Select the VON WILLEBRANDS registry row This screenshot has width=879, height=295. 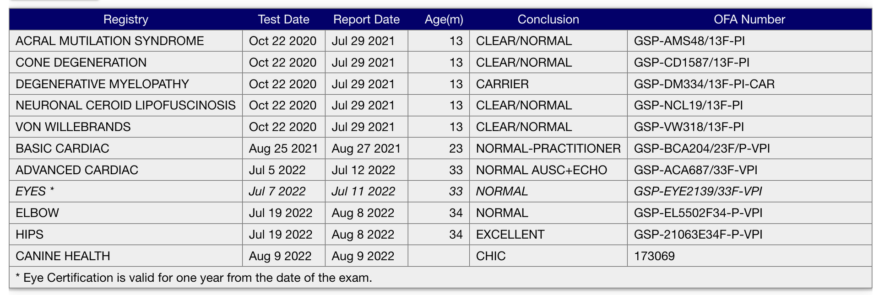(x=440, y=127)
